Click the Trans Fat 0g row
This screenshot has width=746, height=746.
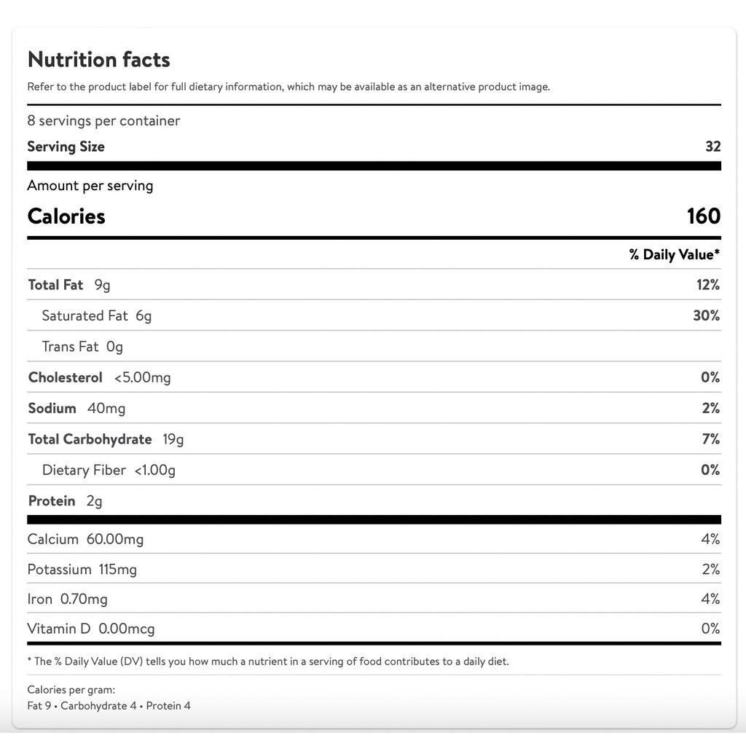click(82, 347)
